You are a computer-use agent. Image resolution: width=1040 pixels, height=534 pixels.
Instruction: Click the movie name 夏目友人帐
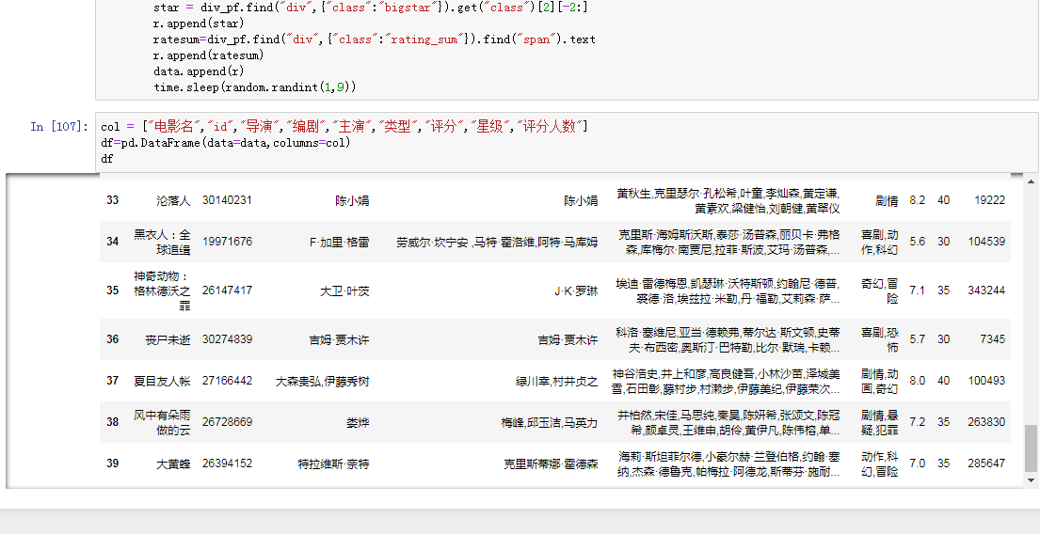click(x=162, y=381)
